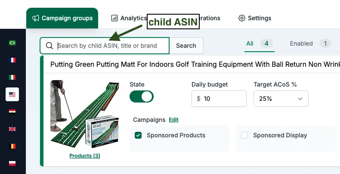This screenshot has width=340, height=174.
Task: Switch to the France flag marketplace
Action: pos(12,60)
